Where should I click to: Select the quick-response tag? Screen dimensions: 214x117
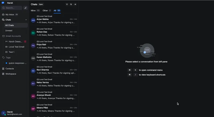click(16, 63)
